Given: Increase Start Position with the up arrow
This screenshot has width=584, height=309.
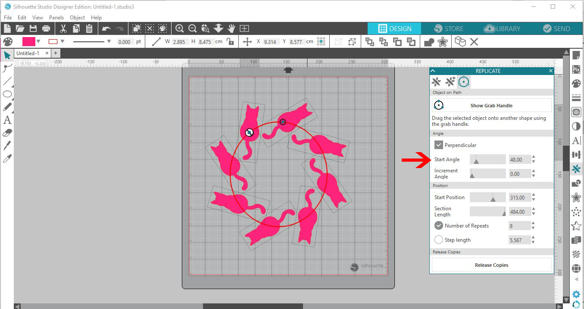Looking at the screenshot, I should (x=534, y=195).
